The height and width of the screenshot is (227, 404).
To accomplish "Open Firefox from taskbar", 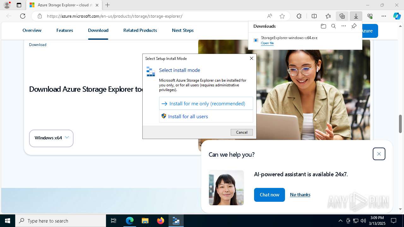I will pyautogui.click(x=161, y=221).
